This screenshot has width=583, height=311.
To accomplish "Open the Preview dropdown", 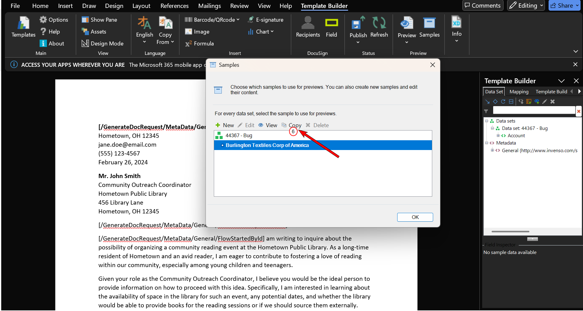I will [407, 30].
